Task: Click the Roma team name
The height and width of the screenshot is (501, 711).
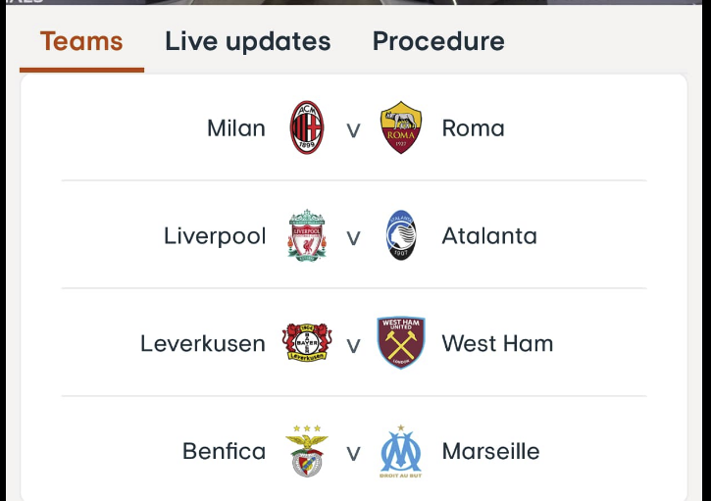Action: [473, 128]
